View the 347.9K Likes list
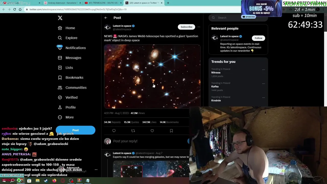The image size is (327, 184). tap(149, 122)
